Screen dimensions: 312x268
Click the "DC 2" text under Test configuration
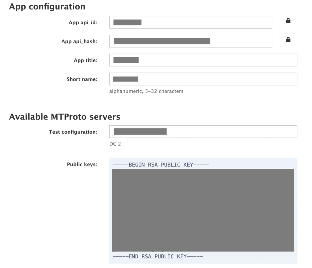115,144
